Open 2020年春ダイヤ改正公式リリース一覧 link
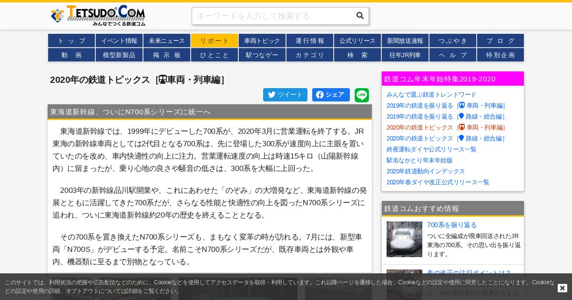 click(438, 182)
